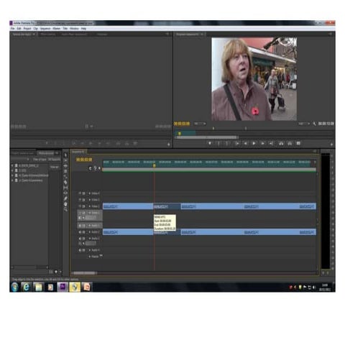This screenshot has height=345, width=345.
Task: Open the Program monitor button editor plus
Action: coord(331,144)
